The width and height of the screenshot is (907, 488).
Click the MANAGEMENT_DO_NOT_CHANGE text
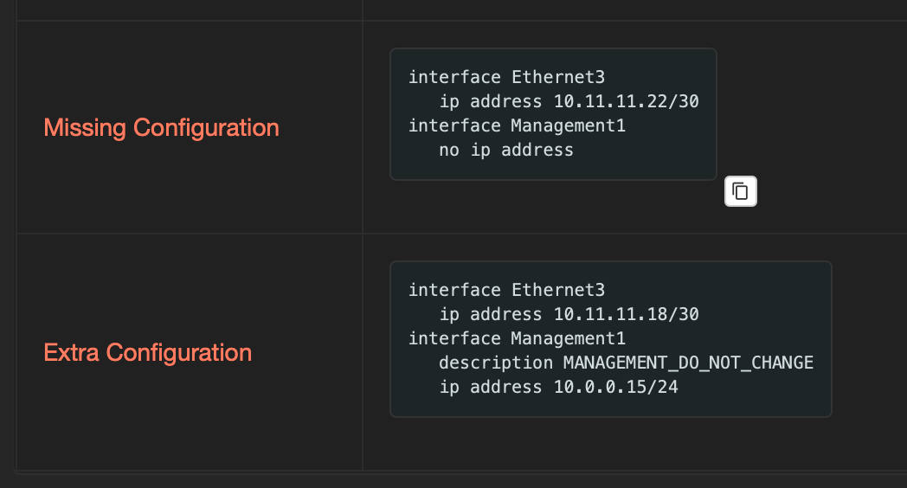(688, 363)
